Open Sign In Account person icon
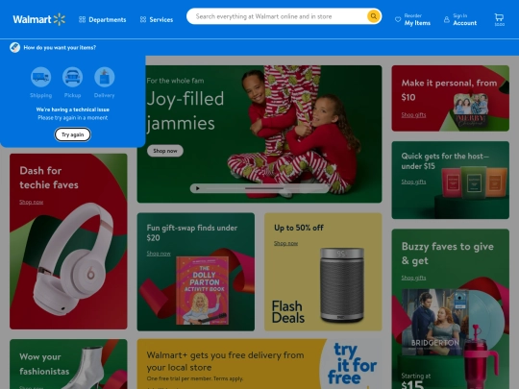519x389 pixels. pos(447,19)
